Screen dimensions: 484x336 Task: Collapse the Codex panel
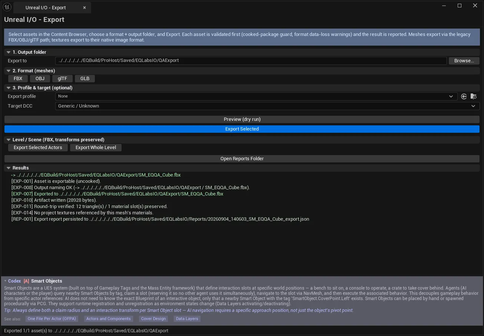click(5, 281)
